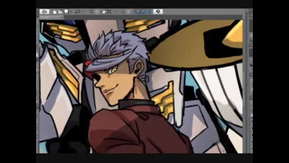Toggle the snap to grid icon

pyautogui.click(x=148, y=12)
